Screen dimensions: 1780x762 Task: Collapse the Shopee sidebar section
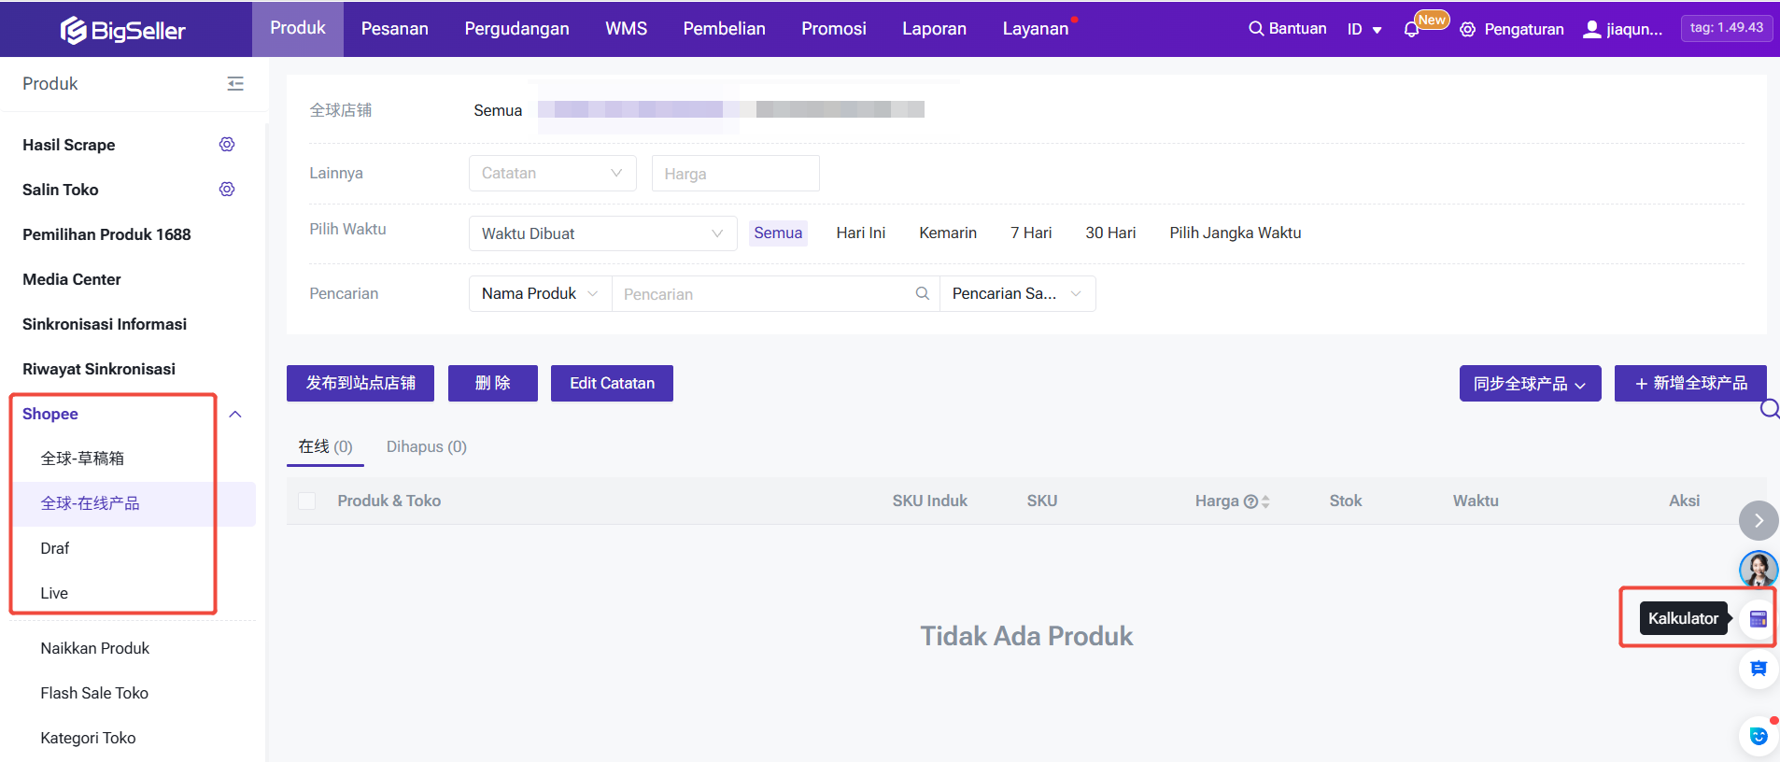235,414
